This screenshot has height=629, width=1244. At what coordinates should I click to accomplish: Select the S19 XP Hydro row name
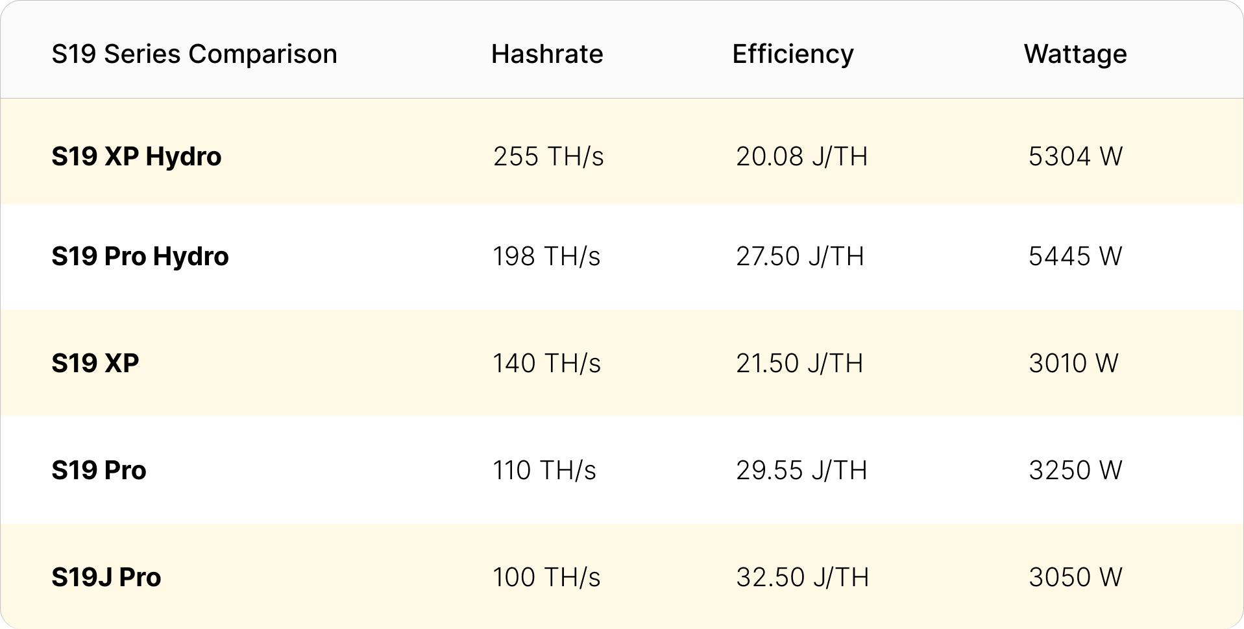pyautogui.click(x=136, y=156)
